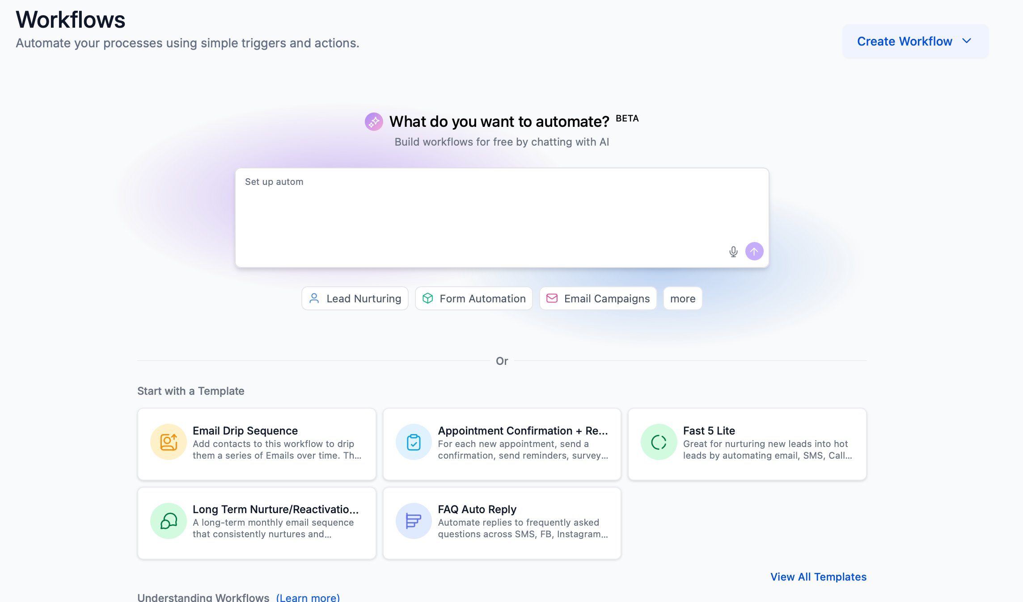Screen dimensions: 1023x602
Task: Select the Form Automation suggestion chip
Action: click(474, 298)
